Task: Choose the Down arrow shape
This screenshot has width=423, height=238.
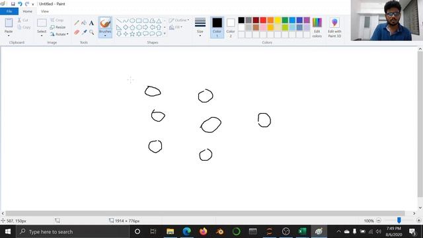Action: [119, 34]
